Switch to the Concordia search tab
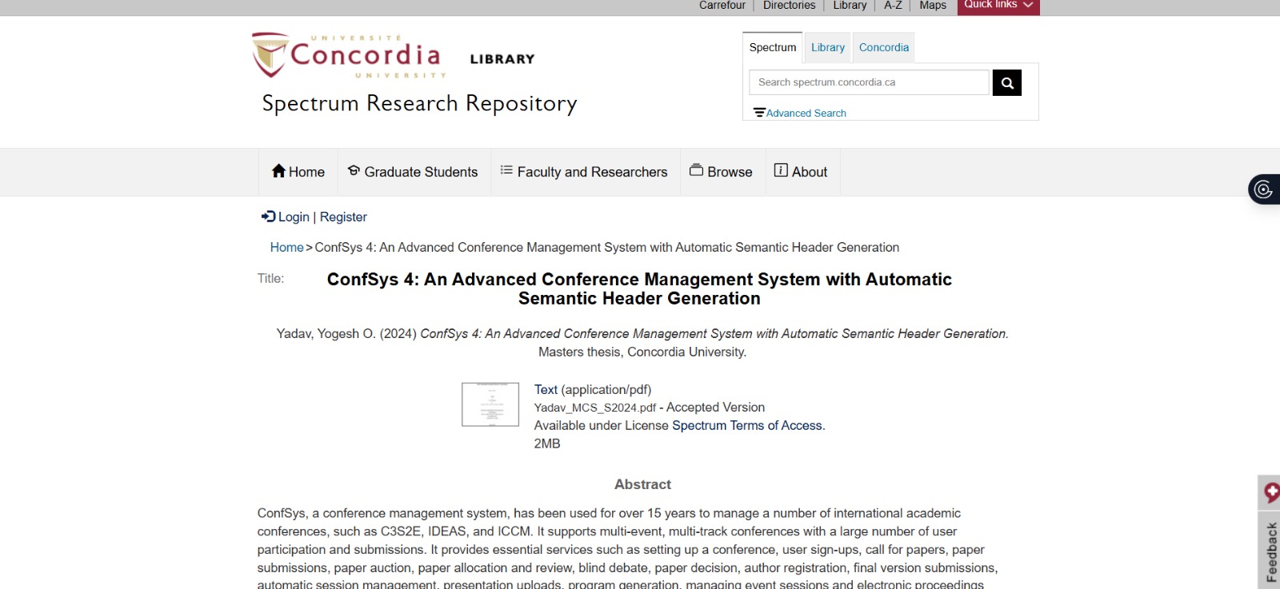1280x589 pixels. pos(883,48)
